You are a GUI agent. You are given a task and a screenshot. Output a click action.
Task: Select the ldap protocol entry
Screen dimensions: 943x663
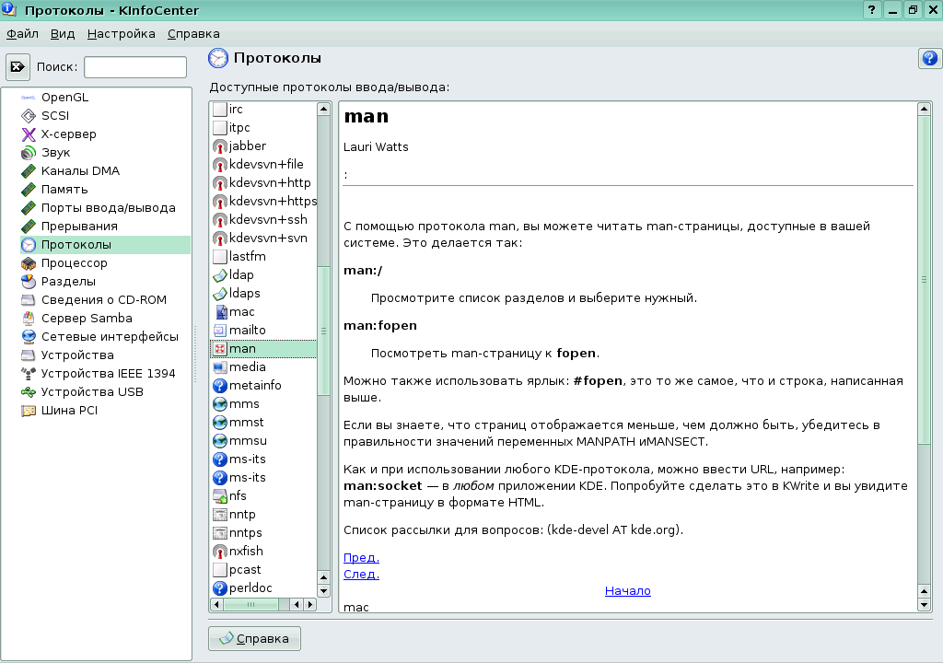(239, 274)
